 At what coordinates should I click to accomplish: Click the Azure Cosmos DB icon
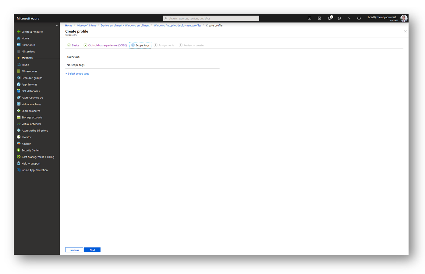[19, 98]
